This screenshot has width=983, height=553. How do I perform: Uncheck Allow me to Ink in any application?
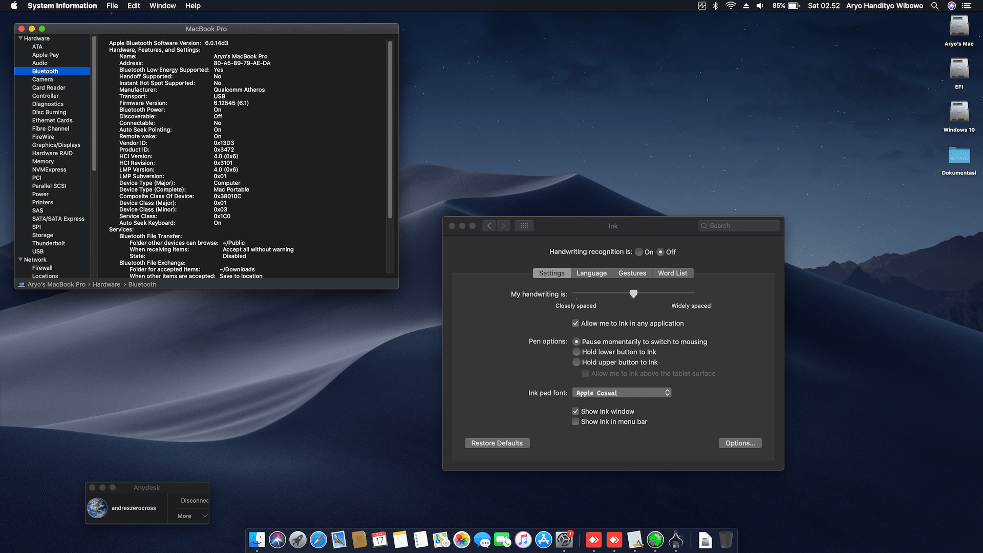575,323
